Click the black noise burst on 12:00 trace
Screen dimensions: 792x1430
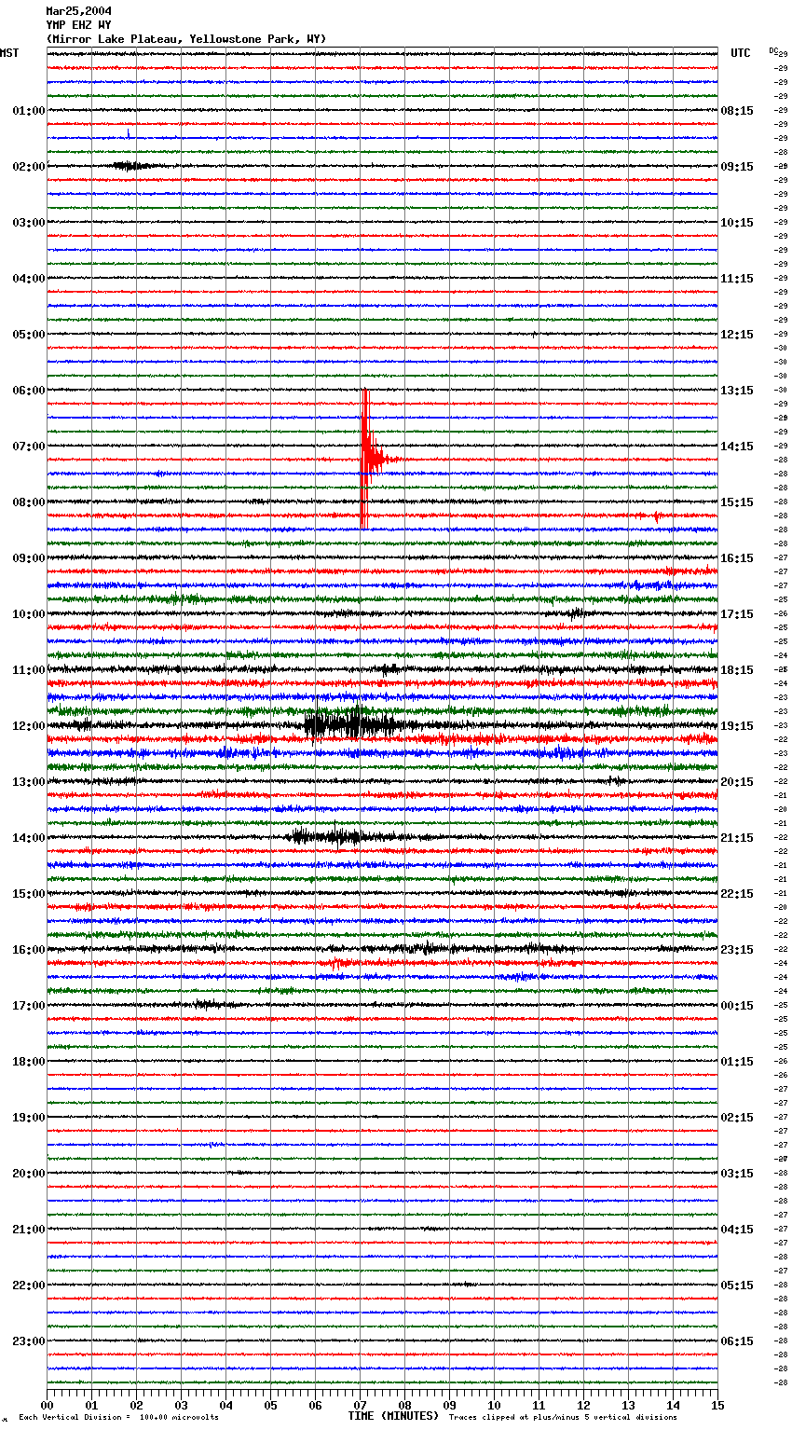tap(354, 724)
